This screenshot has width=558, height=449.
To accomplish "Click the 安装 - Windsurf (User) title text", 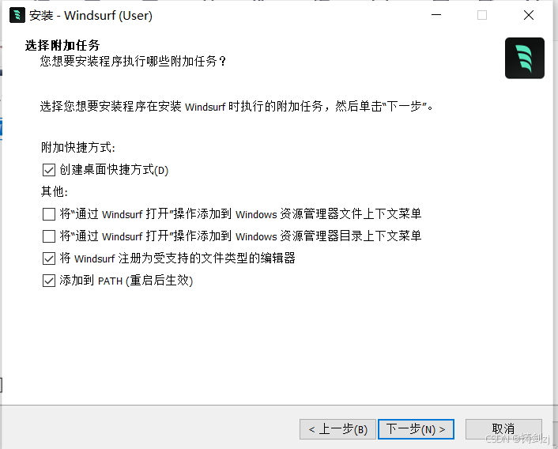I will coord(91,15).
